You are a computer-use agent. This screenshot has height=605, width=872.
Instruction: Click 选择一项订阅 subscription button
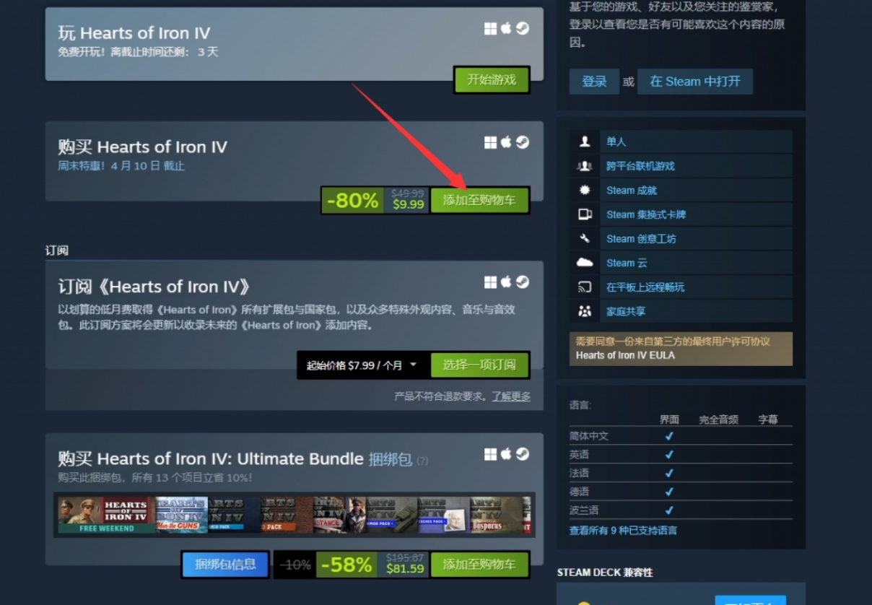[479, 365]
